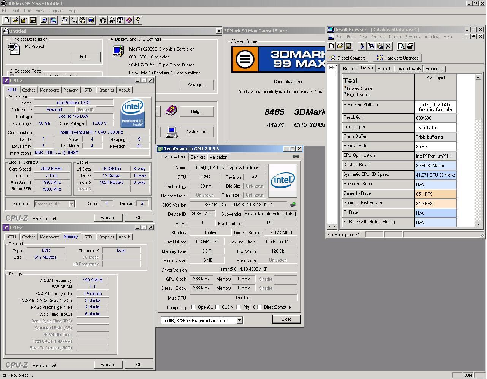Click the Open file icon in 3DMark toolbar
Viewport: 487px width, 379px height.
[15, 21]
